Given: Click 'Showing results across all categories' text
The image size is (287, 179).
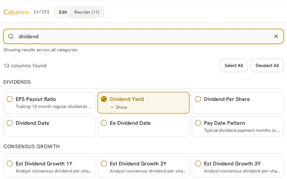Looking at the screenshot, I should (40, 50).
